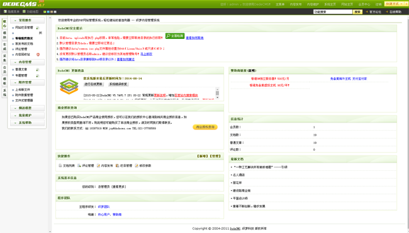Choose the tan skin color square
This screenshot has width=409, height=233.
pyautogui.click(x=52, y=12)
